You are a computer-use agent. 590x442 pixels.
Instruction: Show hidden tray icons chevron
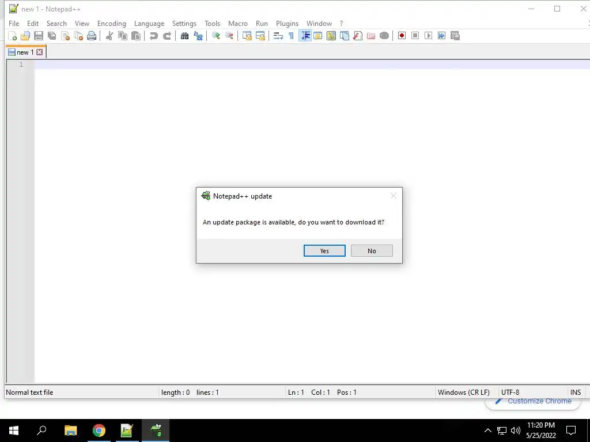pyautogui.click(x=487, y=430)
